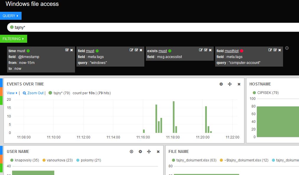Toggle the "computer-account" mustNot filter
This screenshot has height=175, width=299.
[275, 50]
